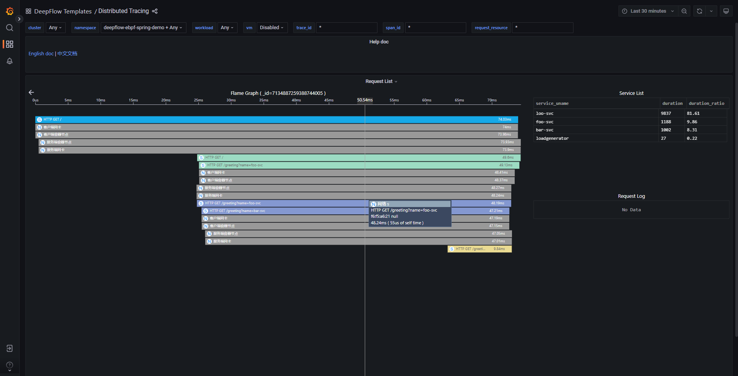Enable TV kiosk mode via monitor icon
738x376 pixels.
point(726,11)
